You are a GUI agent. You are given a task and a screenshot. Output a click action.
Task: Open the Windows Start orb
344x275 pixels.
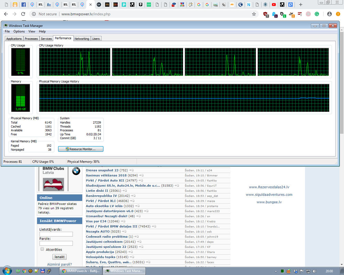7,271
